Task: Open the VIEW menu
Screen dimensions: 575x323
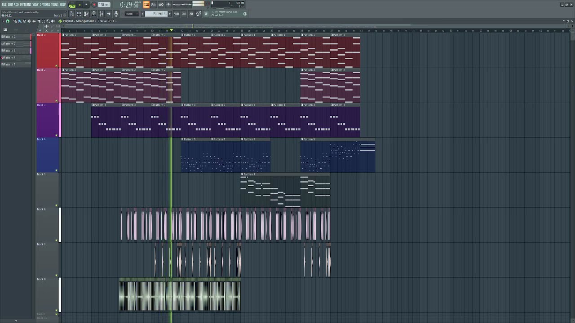Action: 35,4
